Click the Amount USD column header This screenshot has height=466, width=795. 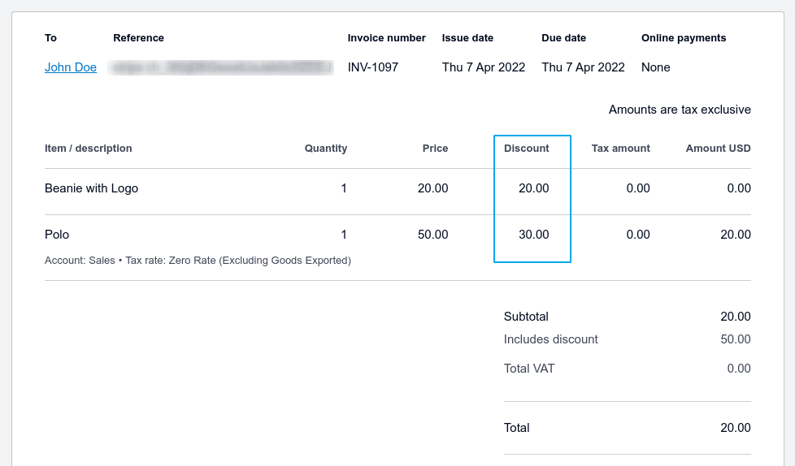pyautogui.click(x=719, y=149)
